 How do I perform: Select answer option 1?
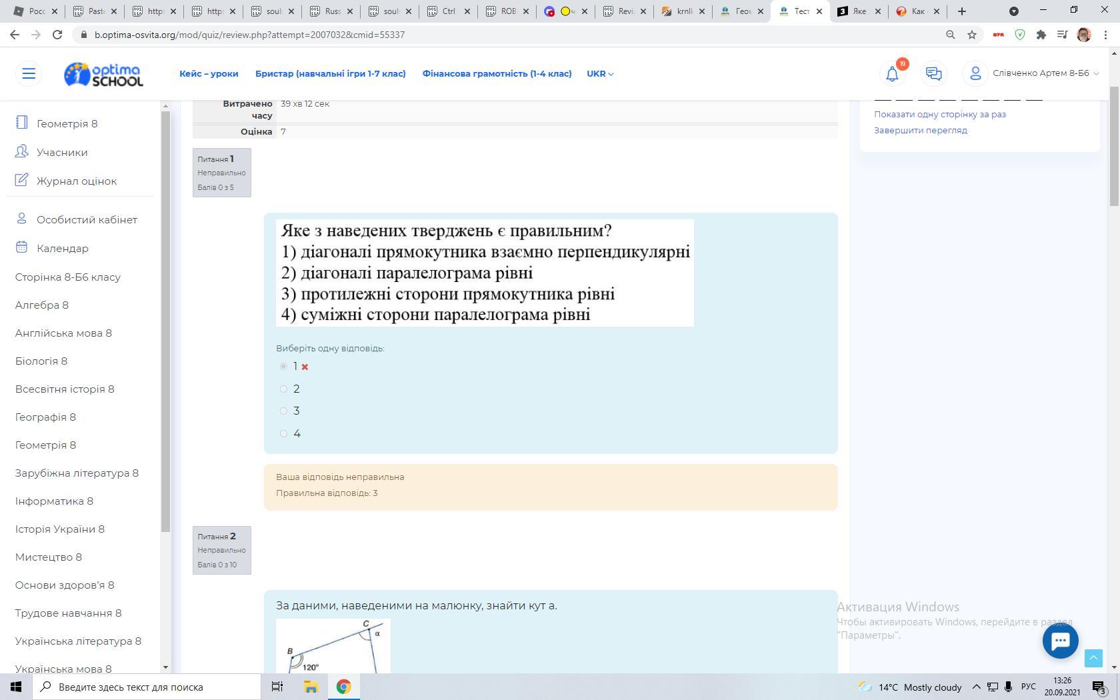click(x=283, y=367)
